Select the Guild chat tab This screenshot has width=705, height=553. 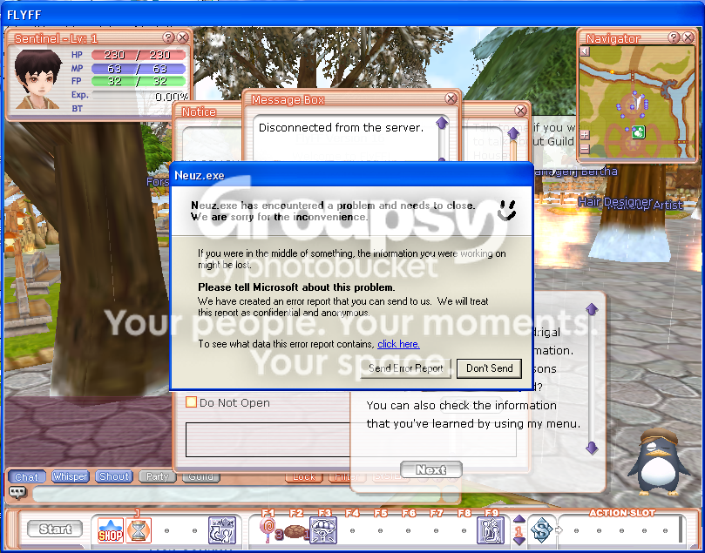pyautogui.click(x=200, y=476)
